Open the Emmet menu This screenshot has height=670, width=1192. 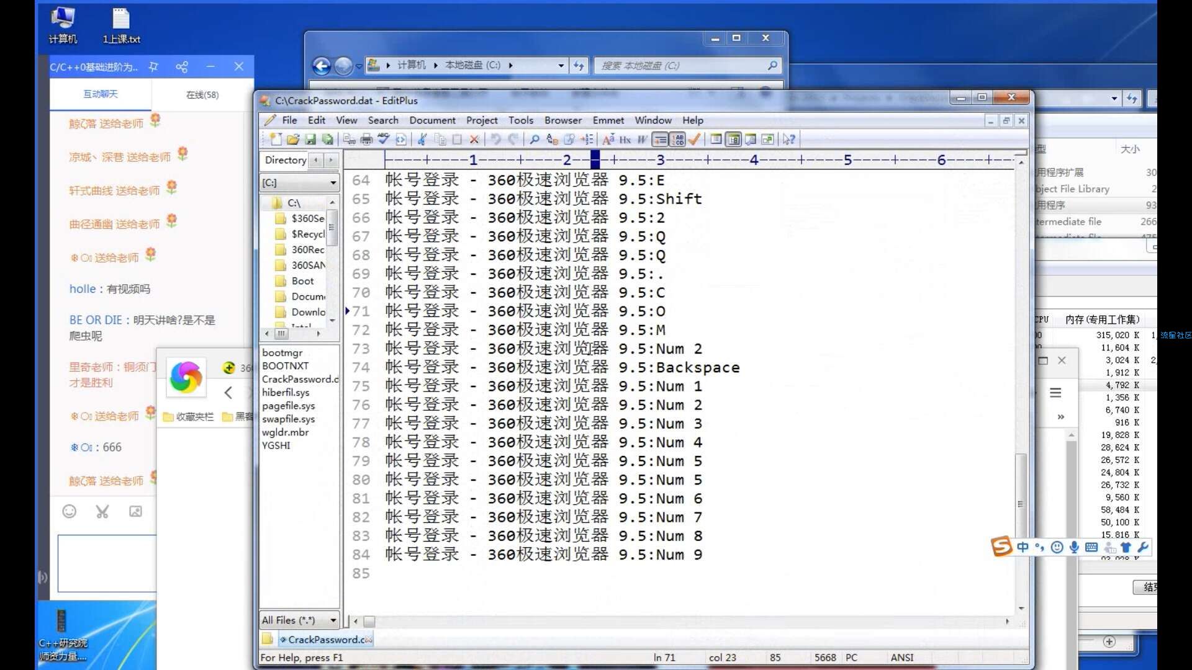[608, 120]
